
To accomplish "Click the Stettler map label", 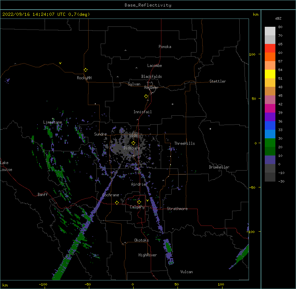I will 217,81.
